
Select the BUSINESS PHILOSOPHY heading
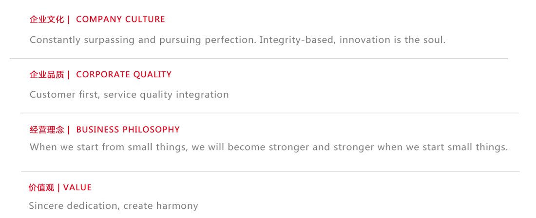[128, 130]
